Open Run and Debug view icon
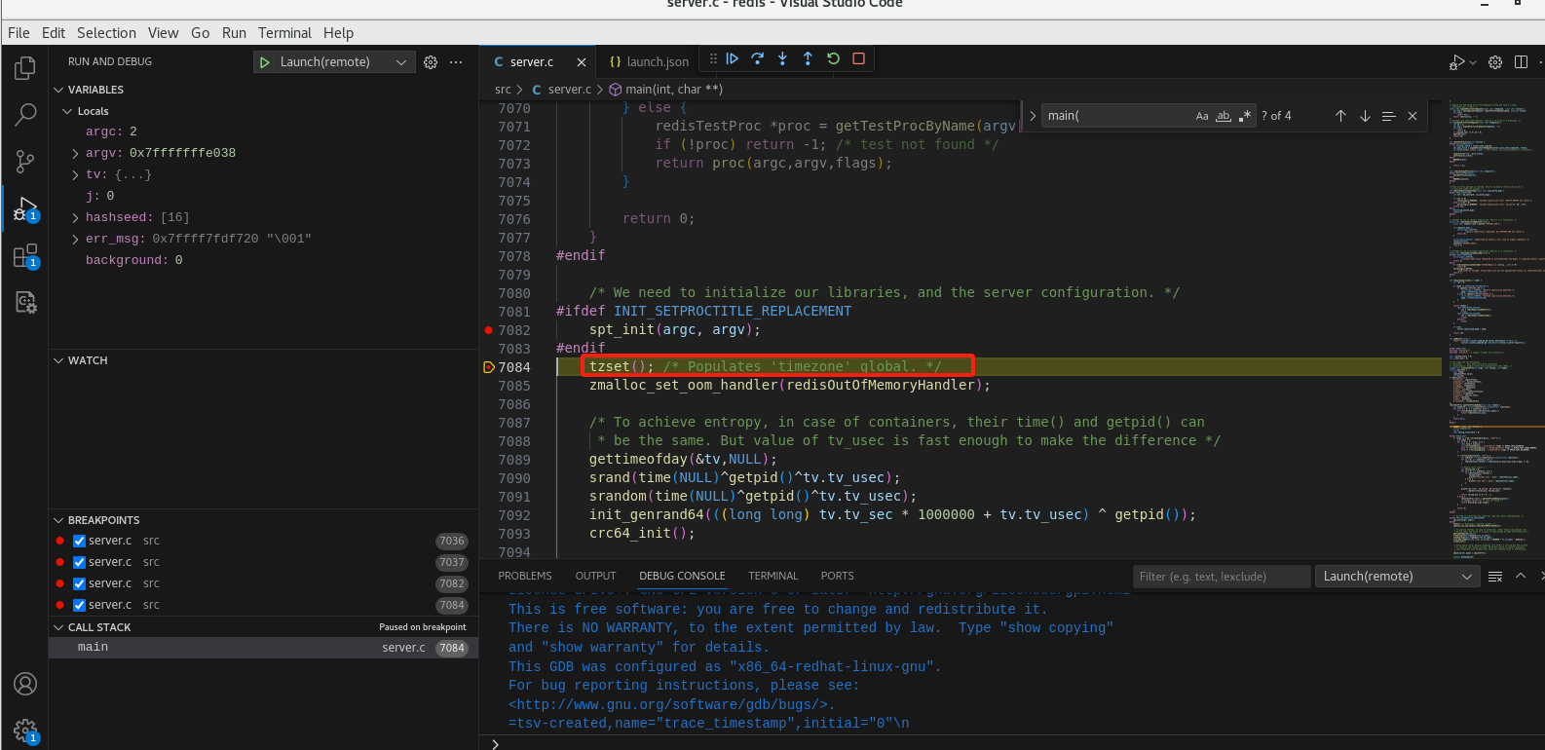Viewport: 1545px width, 750px height. 25,208
